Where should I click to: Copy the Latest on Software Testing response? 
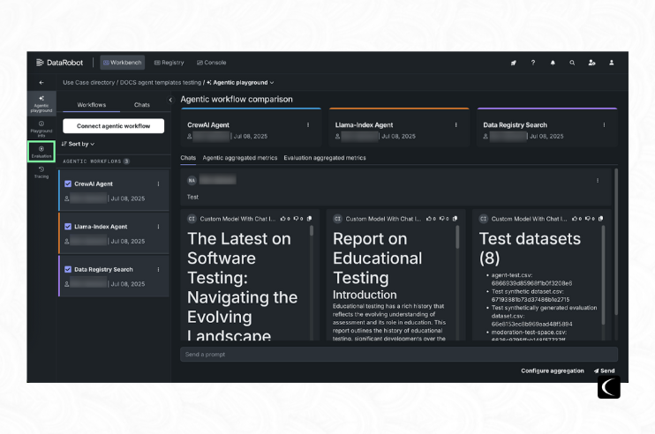(x=310, y=219)
